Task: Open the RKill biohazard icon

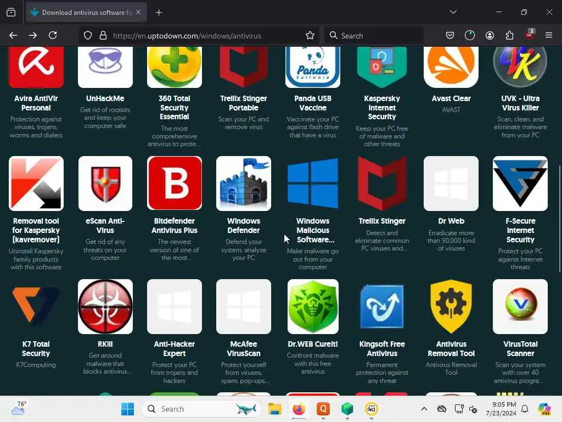Action: 105,307
